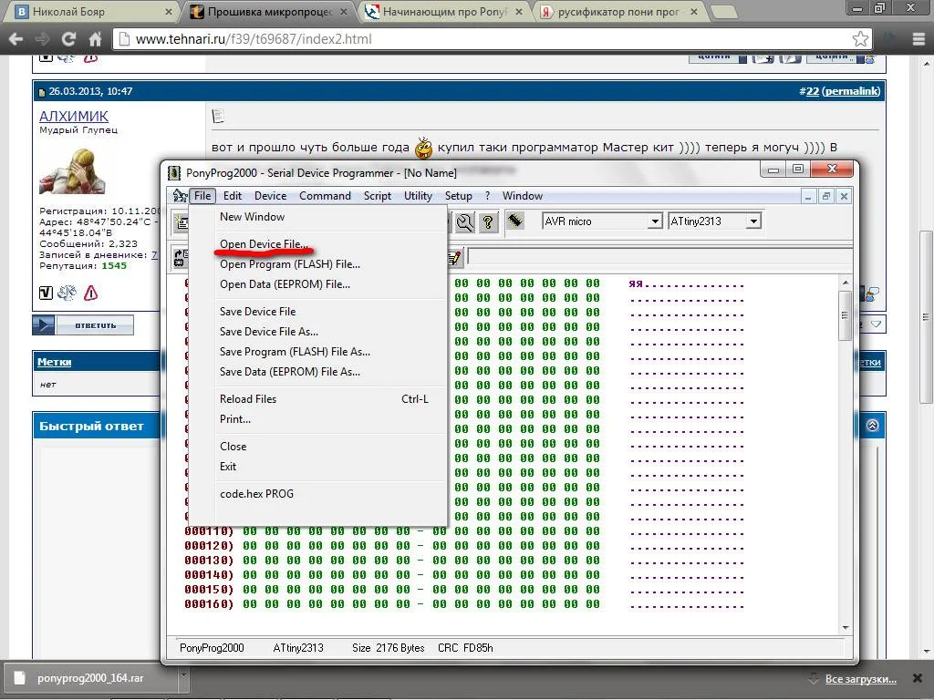Image resolution: width=934 pixels, height=700 pixels.
Task: Switch to the Николай Бояр browser tab
Action: [92, 11]
